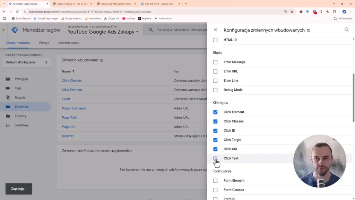Open Strona Testowa bookmark
Viewport: 355px width, 200px height.
21,19
